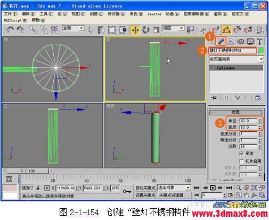
Task: Open the Utilities hammer panel tab
Action: pyautogui.click(x=259, y=42)
